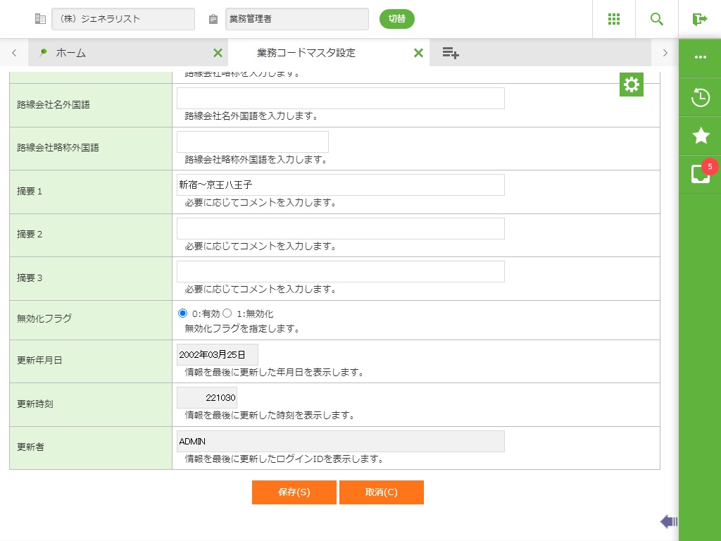Open the green settings gear icon
The height and width of the screenshot is (541, 721).
click(632, 85)
